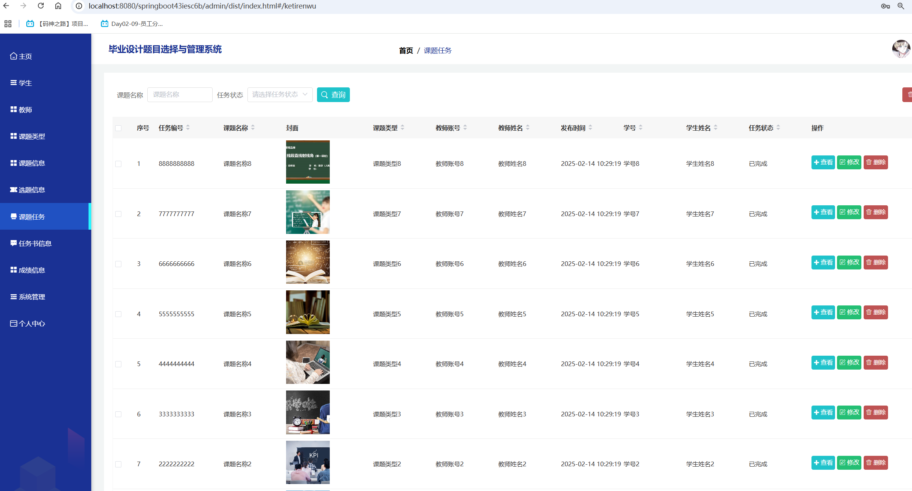Click the 查询 search button
Viewport: 912px width, 491px height.
tap(333, 95)
